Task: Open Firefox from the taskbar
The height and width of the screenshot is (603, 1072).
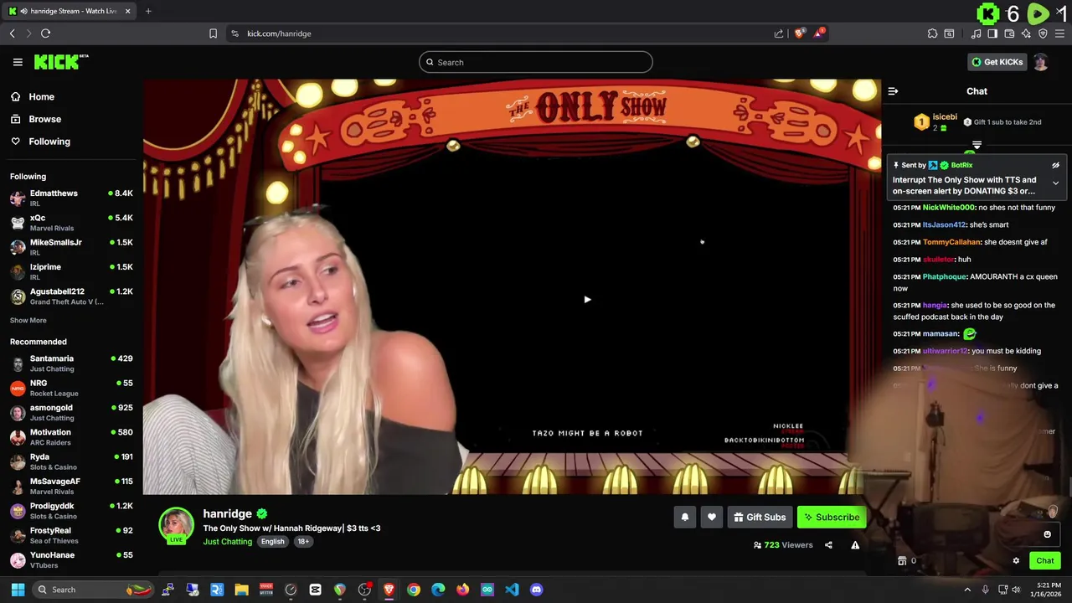Action: point(462,590)
